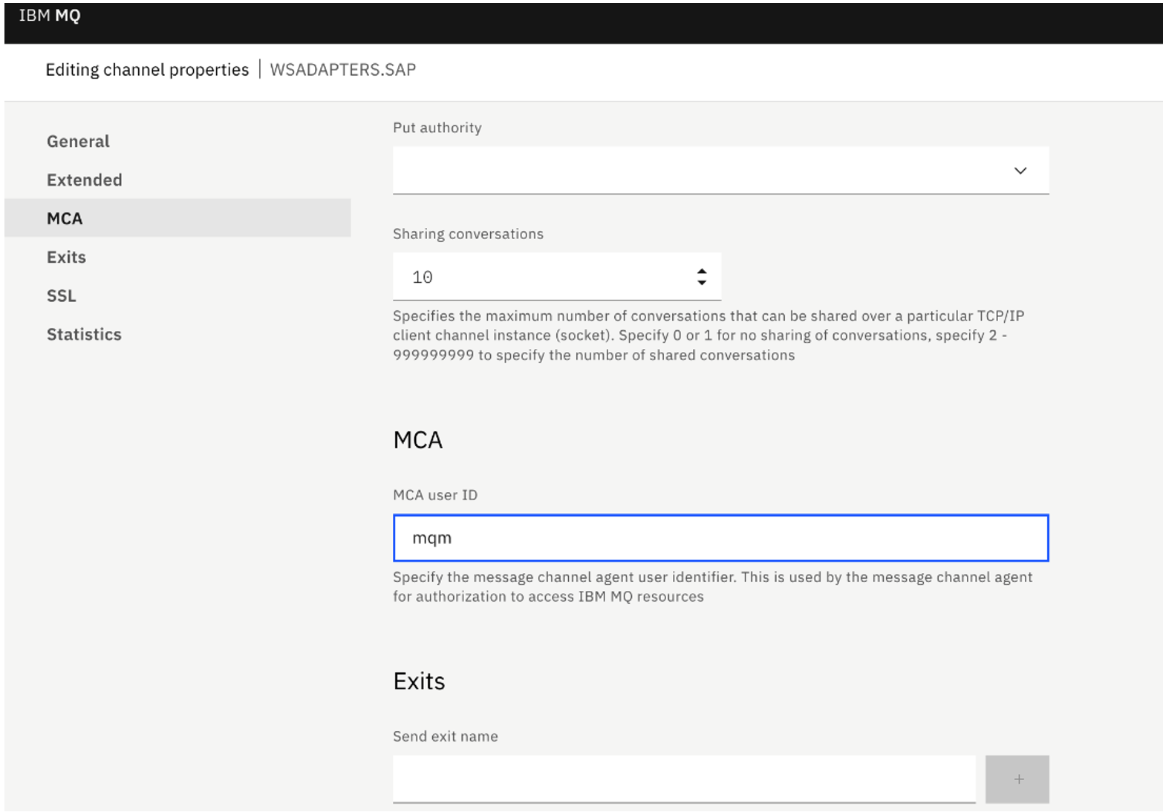Click the empty Put authority field
The image size is (1163, 812).
click(668, 170)
